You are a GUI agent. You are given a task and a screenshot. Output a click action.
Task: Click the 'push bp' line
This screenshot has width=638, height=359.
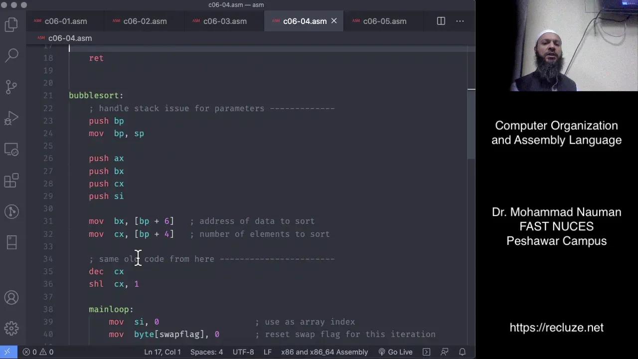pyautogui.click(x=106, y=121)
